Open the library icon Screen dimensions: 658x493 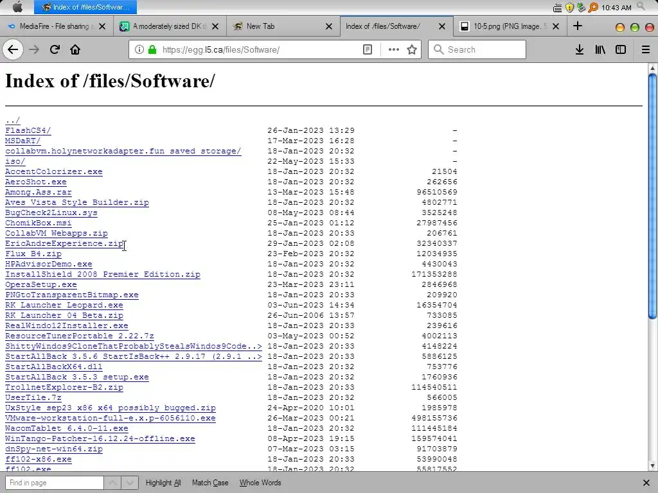[600, 49]
